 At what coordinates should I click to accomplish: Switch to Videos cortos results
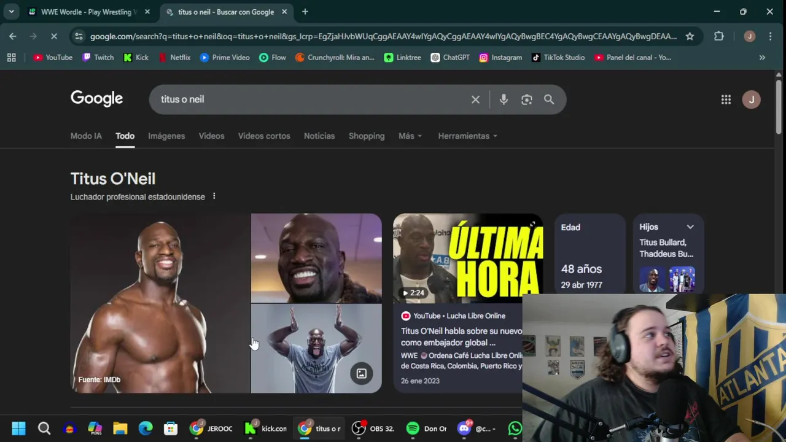pyautogui.click(x=264, y=136)
